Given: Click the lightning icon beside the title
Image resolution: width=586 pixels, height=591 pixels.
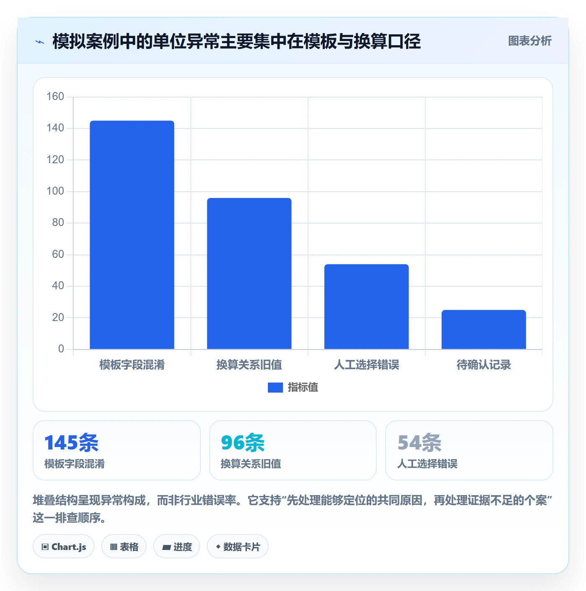Looking at the screenshot, I should [40, 42].
